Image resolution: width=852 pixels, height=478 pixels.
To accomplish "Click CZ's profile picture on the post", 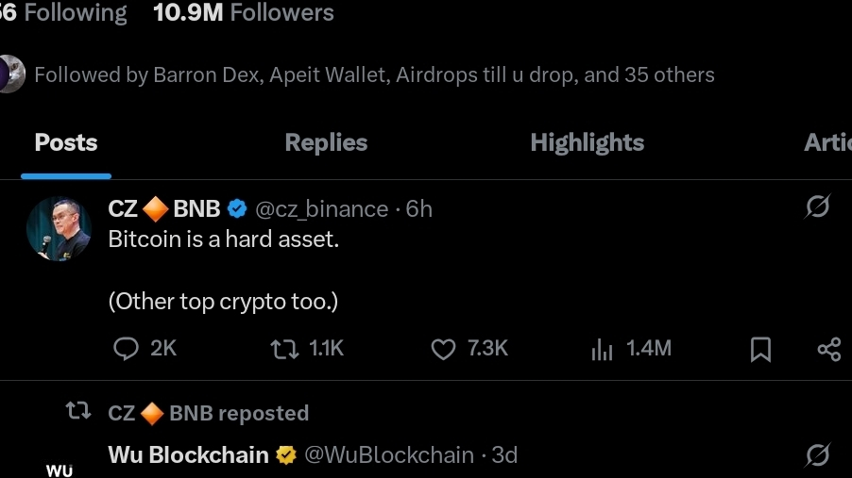I will (59, 229).
